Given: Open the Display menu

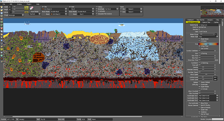Looking at the screenshot, I should (x=19, y=4).
